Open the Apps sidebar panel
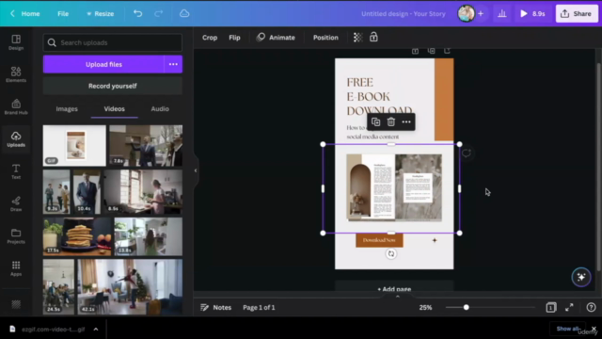The height and width of the screenshot is (339, 602). [16, 268]
